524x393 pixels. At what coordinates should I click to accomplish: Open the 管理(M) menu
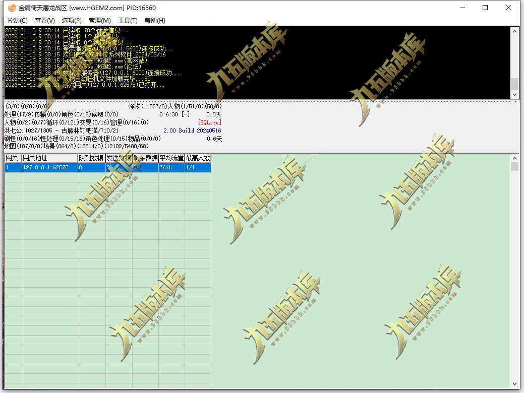click(99, 21)
